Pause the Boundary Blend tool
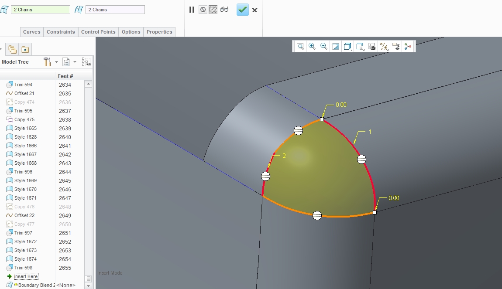Image resolution: width=502 pixels, height=289 pixels. coord(192,10)
